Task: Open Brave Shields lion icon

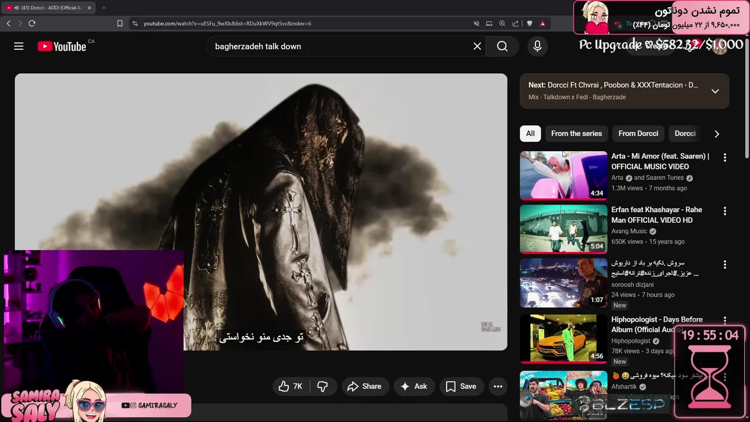Action: [x=530, y=23]
